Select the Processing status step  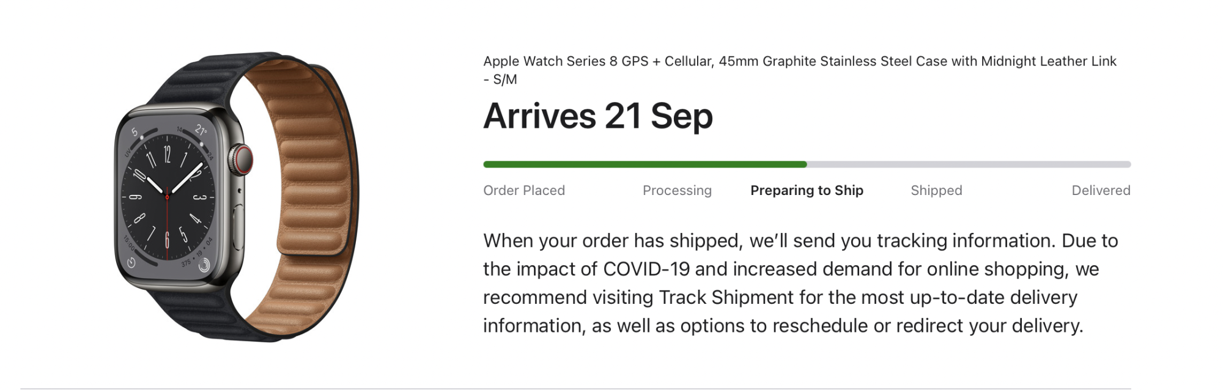pos(677,191)
